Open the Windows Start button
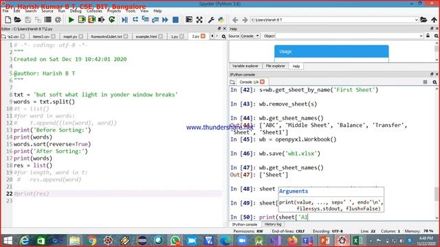The image size is (440, 247). coord(8,241)
